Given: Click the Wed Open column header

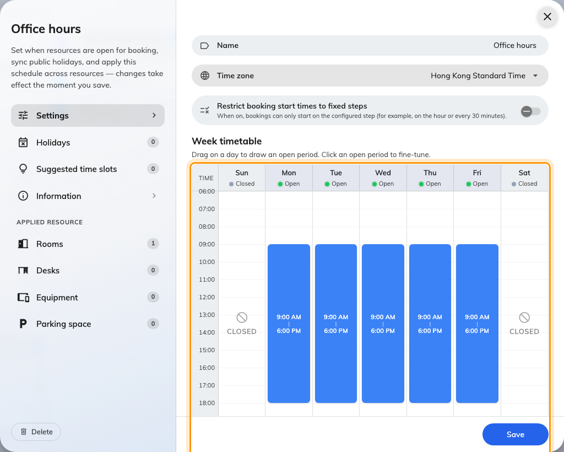Looking at the screenshot, I should click(383, 178).
